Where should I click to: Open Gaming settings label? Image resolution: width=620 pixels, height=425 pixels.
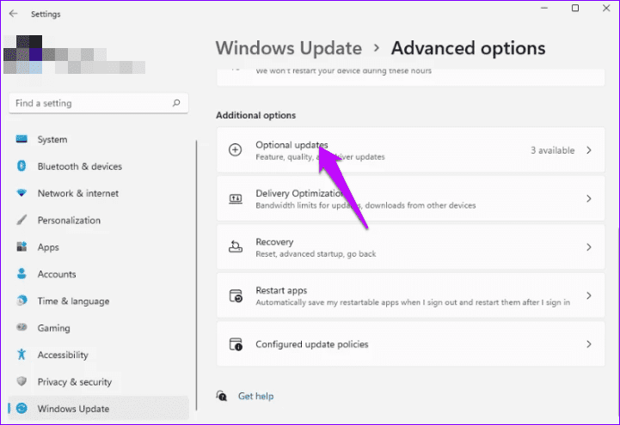click(54, 328)
